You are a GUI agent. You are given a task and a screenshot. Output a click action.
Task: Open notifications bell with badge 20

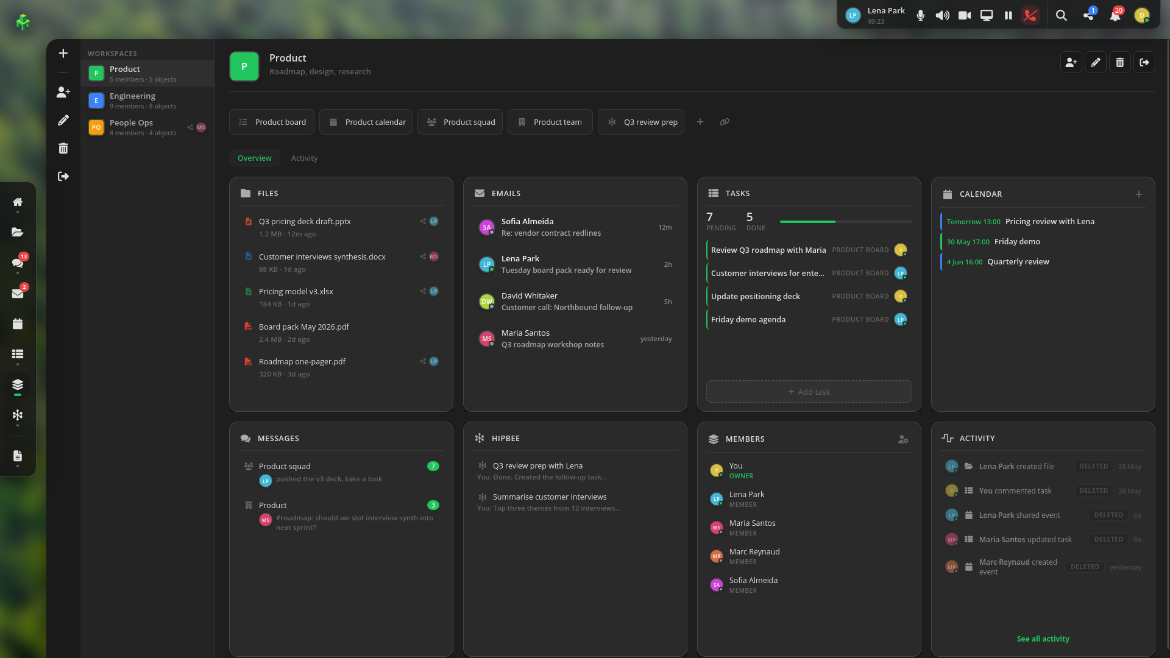point(1115,15)
